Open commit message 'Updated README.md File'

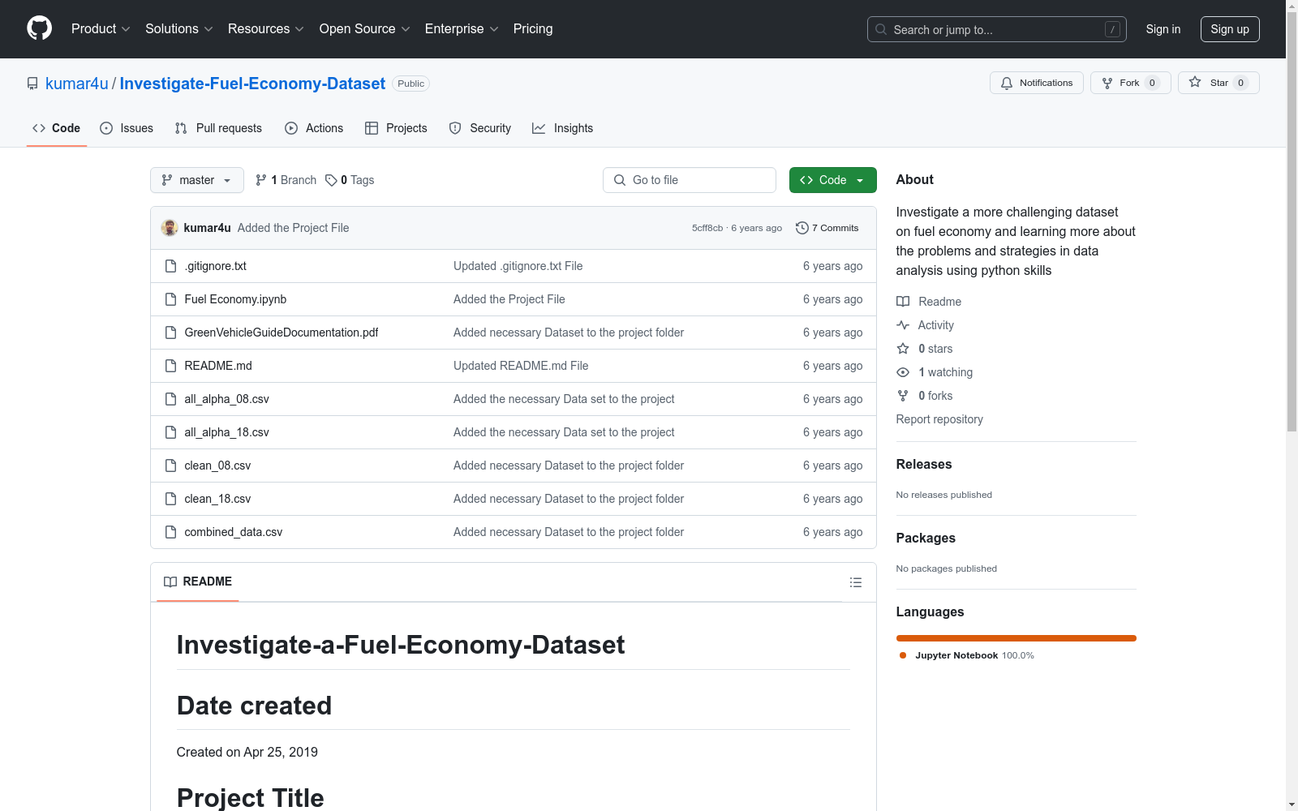coord(521,366)
